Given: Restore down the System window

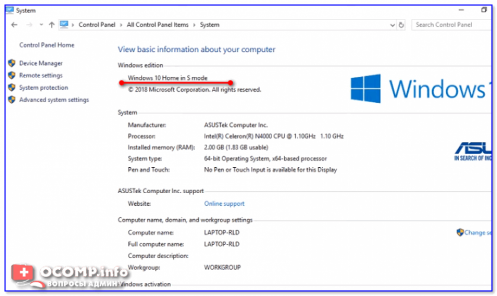Looking at the screenshot, I should pos(484,10).
